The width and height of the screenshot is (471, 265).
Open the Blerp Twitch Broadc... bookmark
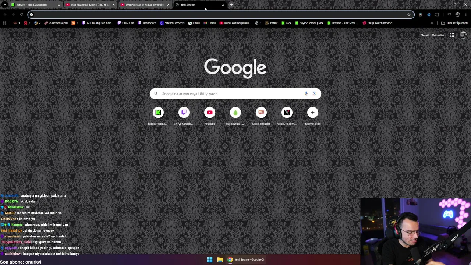pos(378,23)
